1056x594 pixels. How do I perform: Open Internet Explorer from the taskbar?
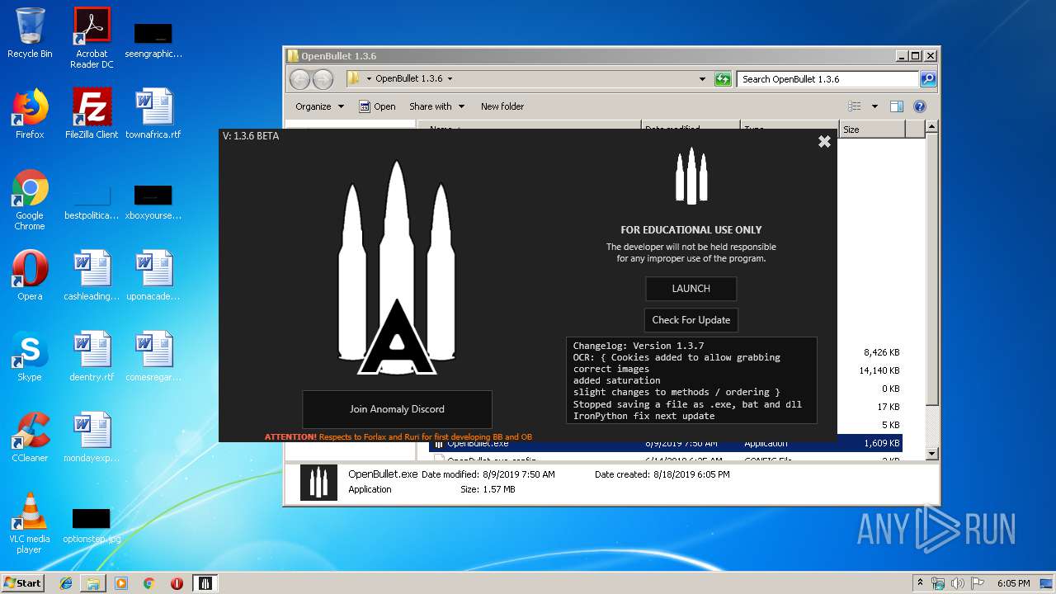pos(66,583)
